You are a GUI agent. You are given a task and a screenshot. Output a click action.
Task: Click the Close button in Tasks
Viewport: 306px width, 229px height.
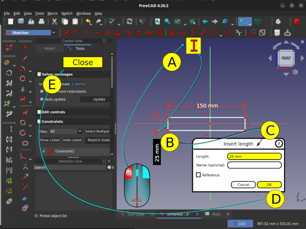point(83,62)
